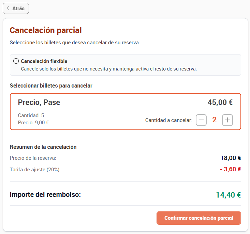Confirm the partial cancellation
The height and width of the screenshot is (234, 250).
tap(198, 218)
